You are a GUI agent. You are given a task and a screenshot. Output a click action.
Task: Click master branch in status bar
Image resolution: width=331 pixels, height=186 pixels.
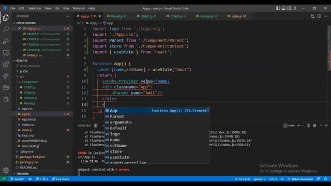coord(18,179)
